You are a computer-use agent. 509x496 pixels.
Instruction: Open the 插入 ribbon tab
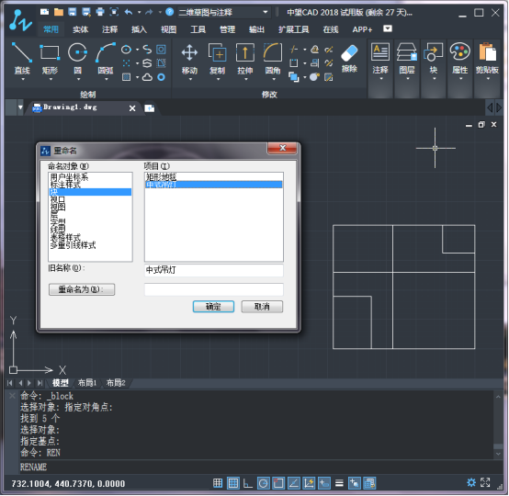pyautogui.click(x=139, y=29)
